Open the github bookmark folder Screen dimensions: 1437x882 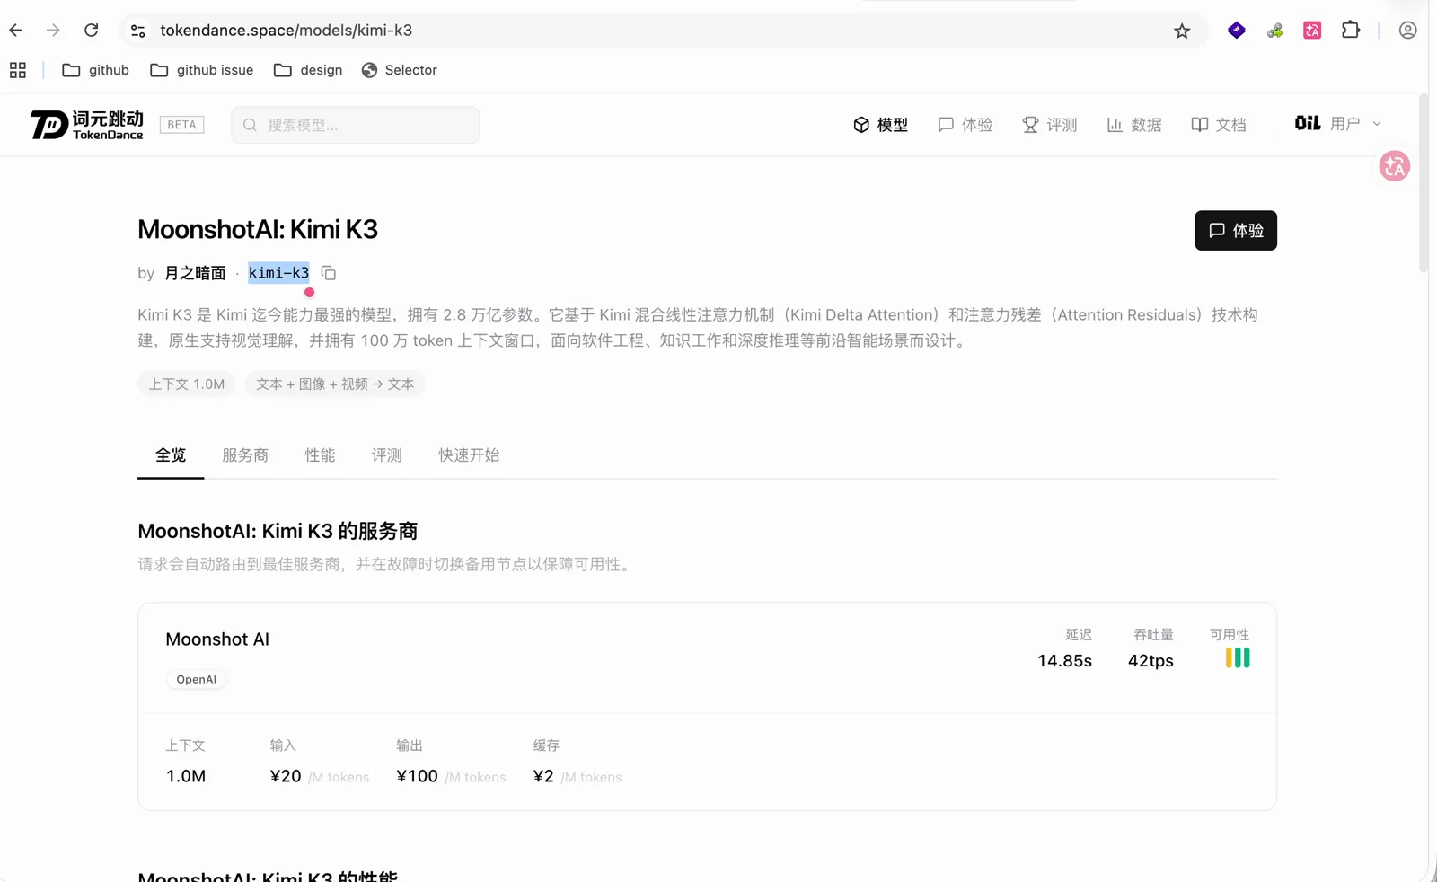95,70
